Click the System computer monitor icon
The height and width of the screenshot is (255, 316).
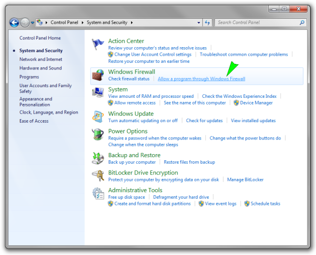coord(98,92)
